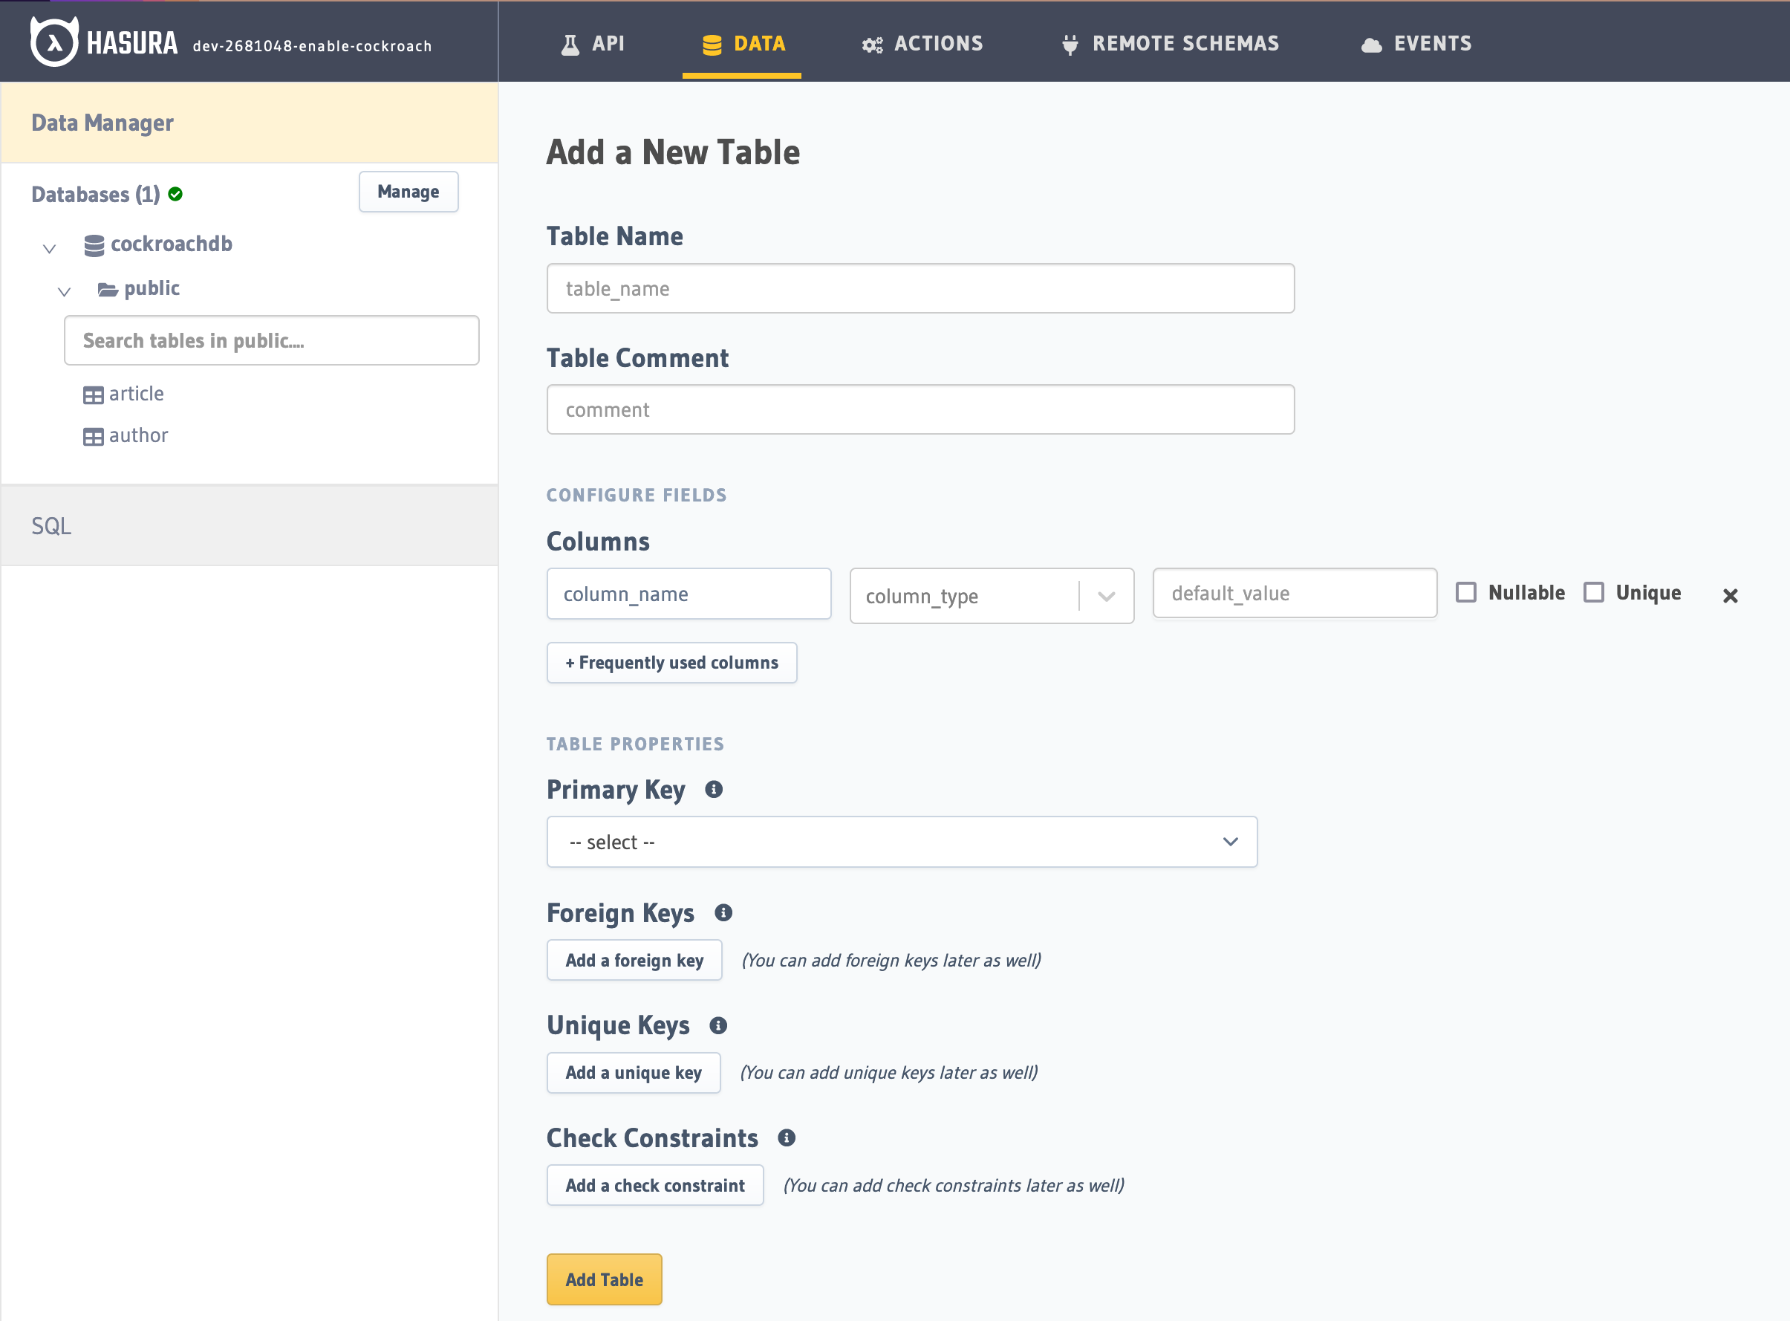Click the Hasura logo icon
The height and width of the screenshot is (1321, 1790).
[54, 42]
